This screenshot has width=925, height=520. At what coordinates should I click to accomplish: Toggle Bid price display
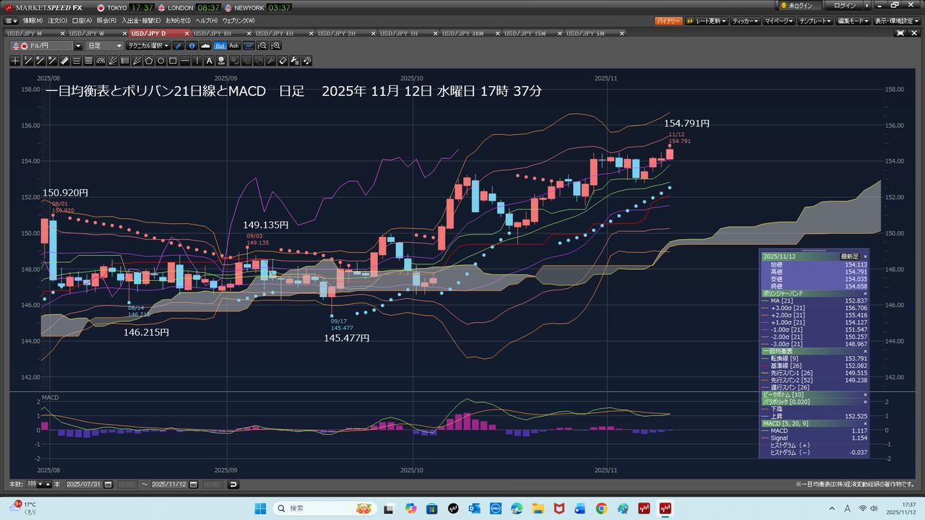point(220,45)
